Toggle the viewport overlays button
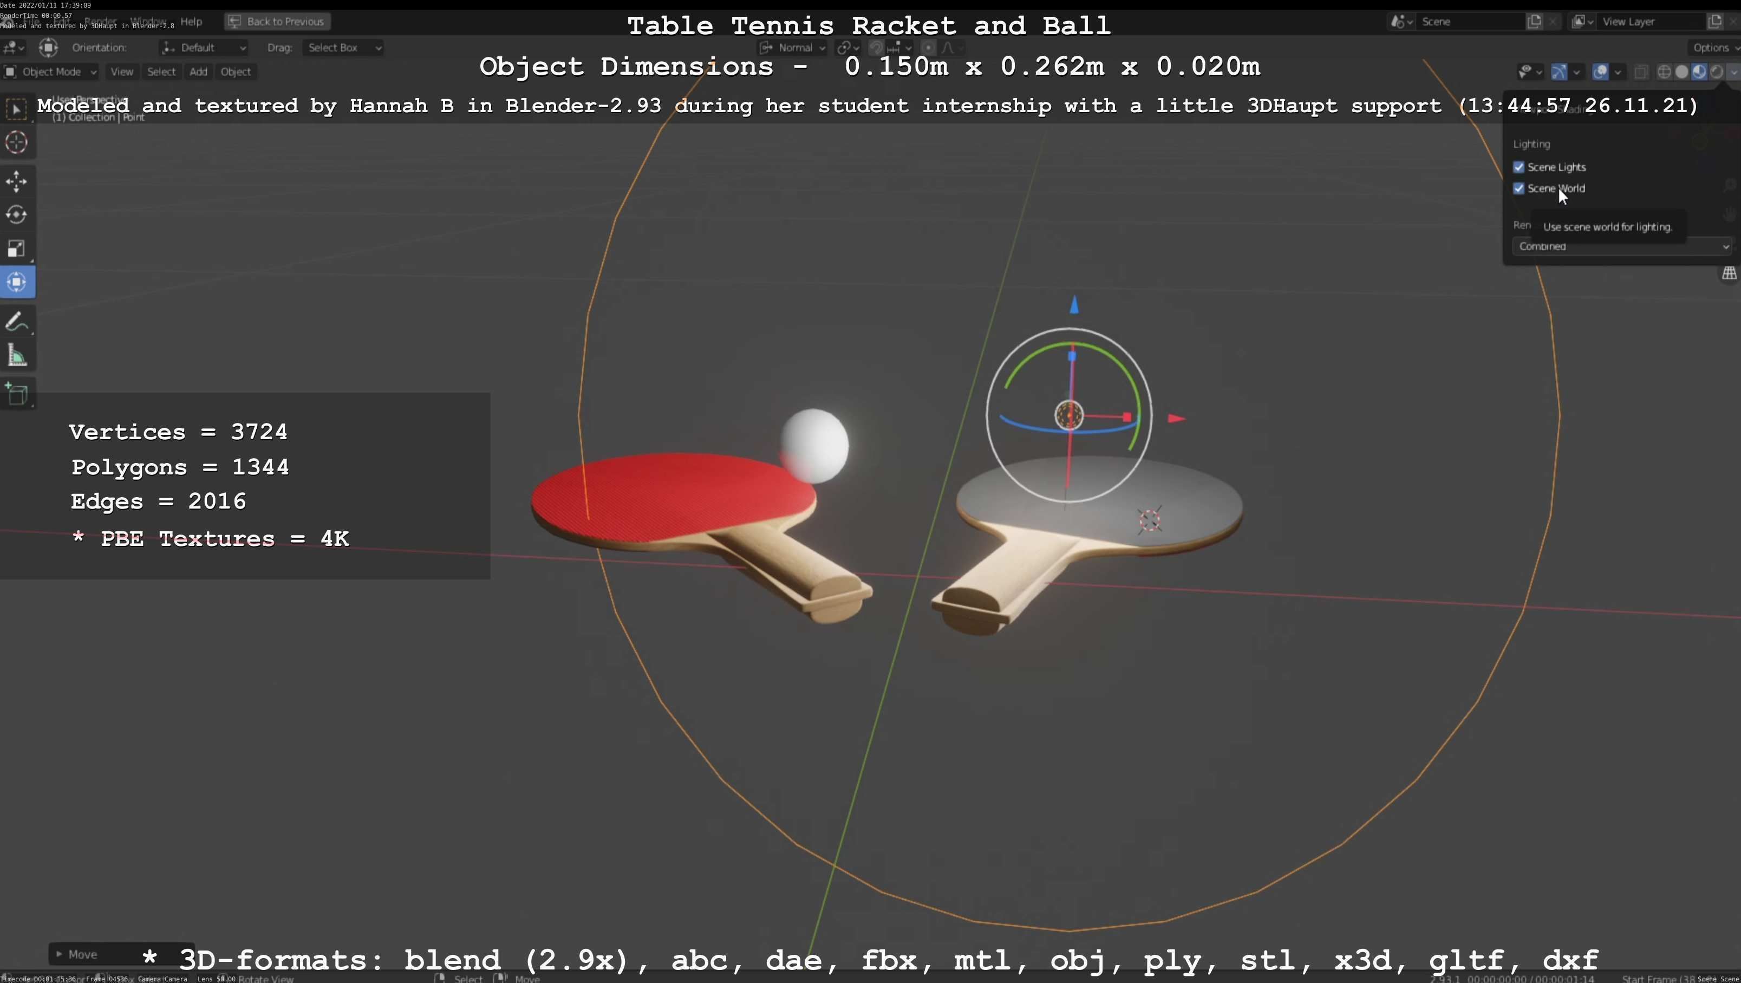Image resolution: width=1741 pixels, height=983 pixels. (1600, 71)
